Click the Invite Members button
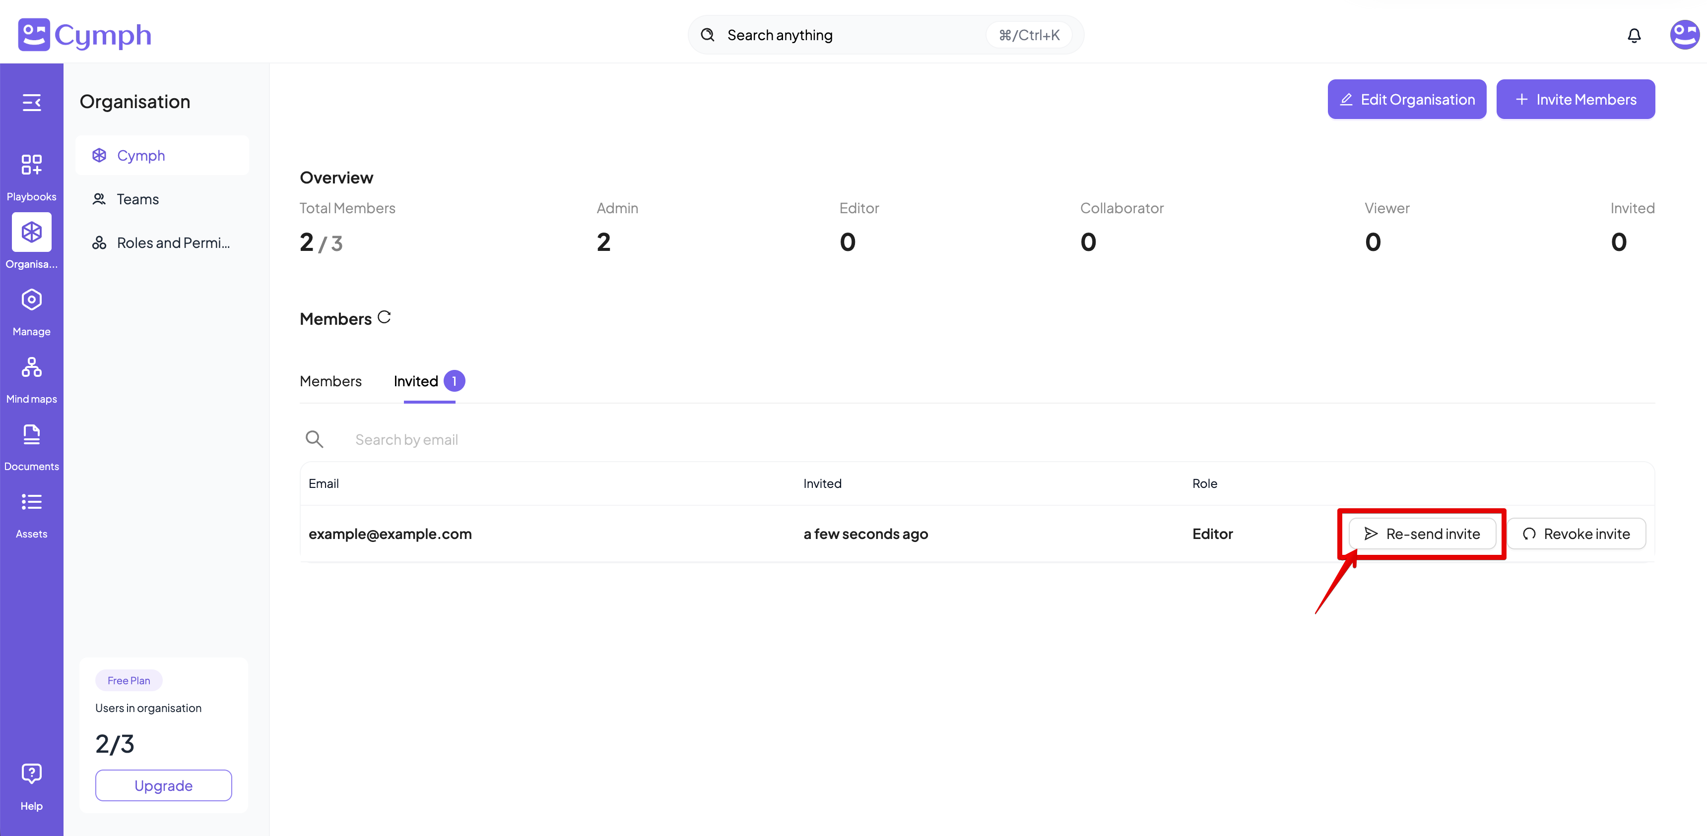The image size is (1707, 836). (x=1575, y=99)
